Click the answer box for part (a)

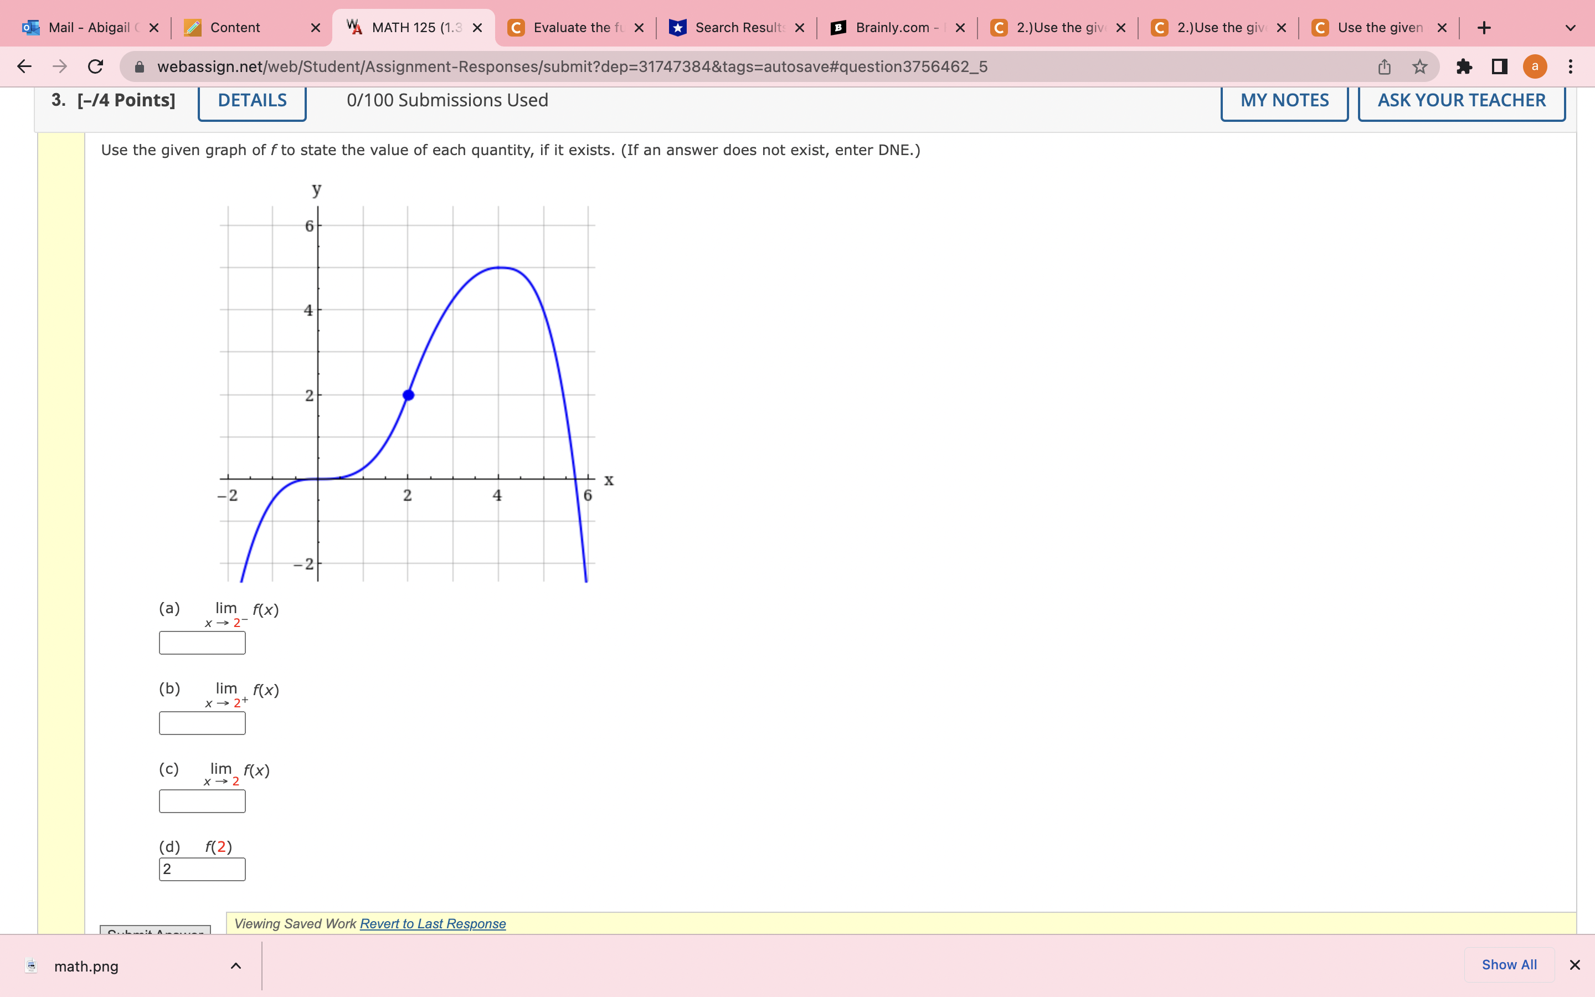(x=202, y=643)
